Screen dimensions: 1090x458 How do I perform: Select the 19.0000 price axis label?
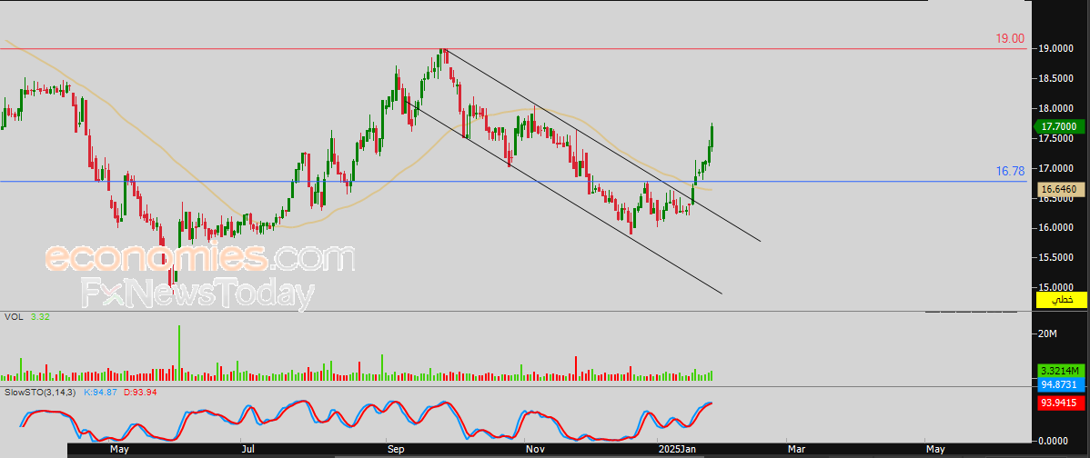pyautogui.click(x=1056, y=48)
